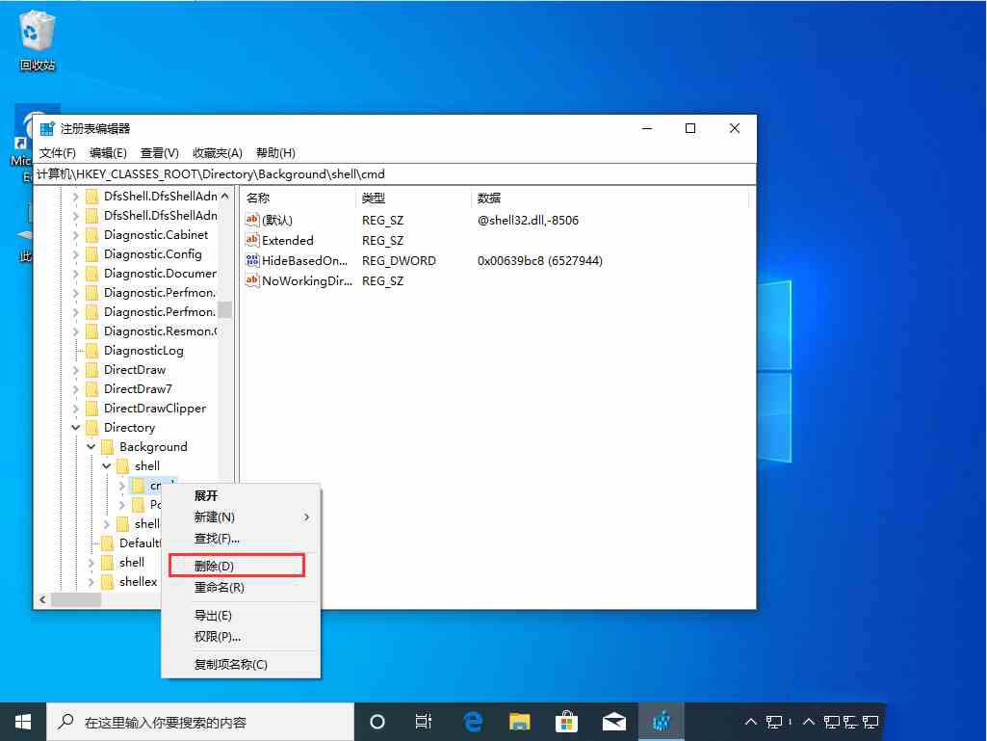Click the REG_DWORD type cell

point(399,261)
